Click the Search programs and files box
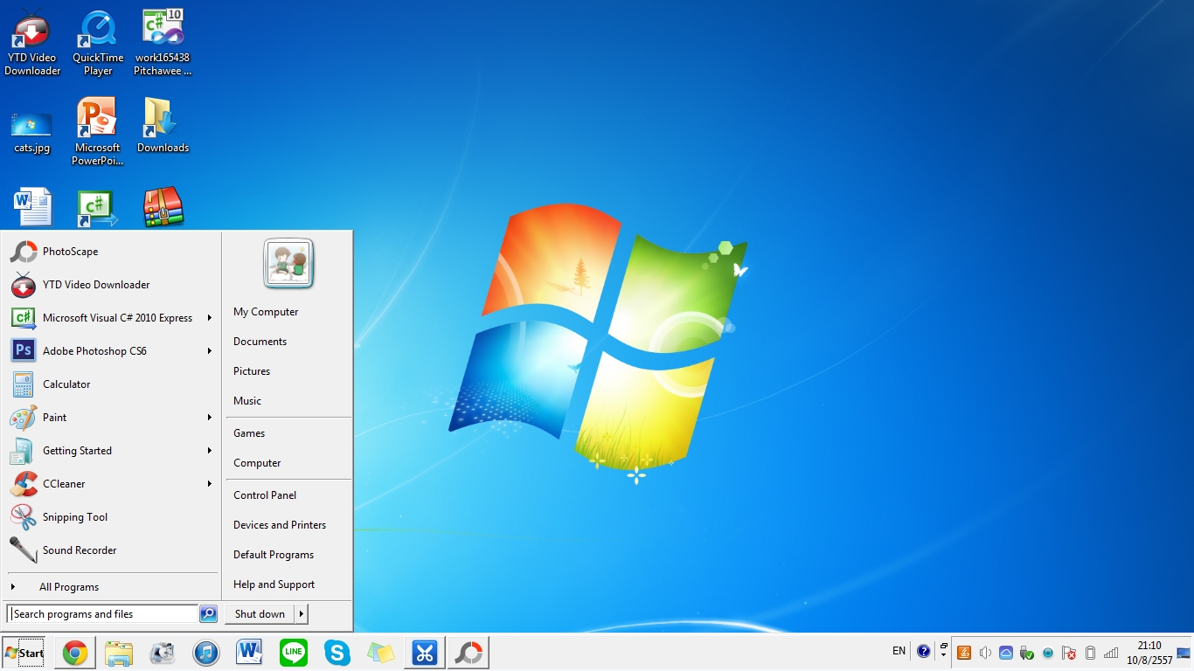Viewport: 1194px width, 671px height. pos(103,614)
